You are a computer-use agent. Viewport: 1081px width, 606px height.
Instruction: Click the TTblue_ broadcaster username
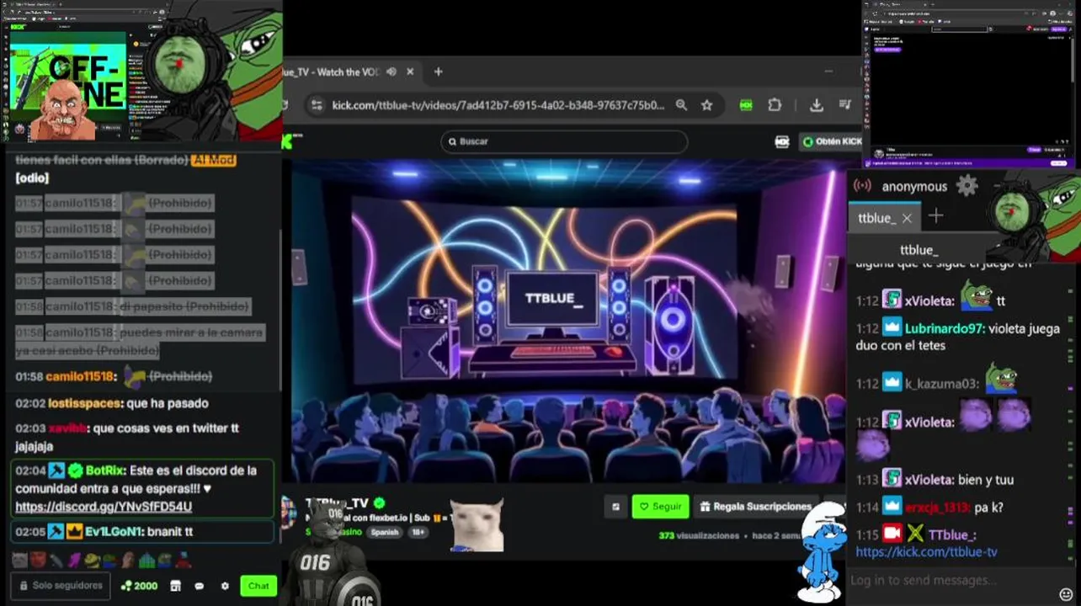coord(952,535)
